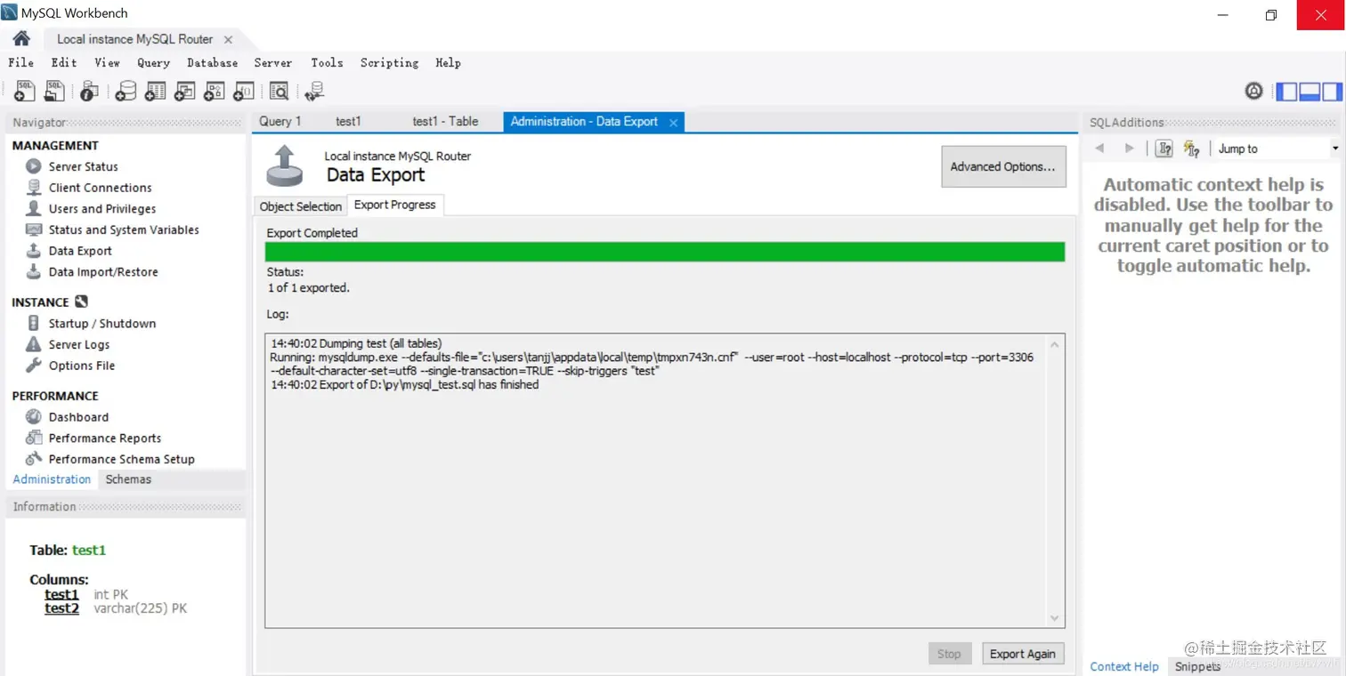Click the Home screen icon
The image size is (1346, 676).
pyautogui.click(x=21, y=38)
